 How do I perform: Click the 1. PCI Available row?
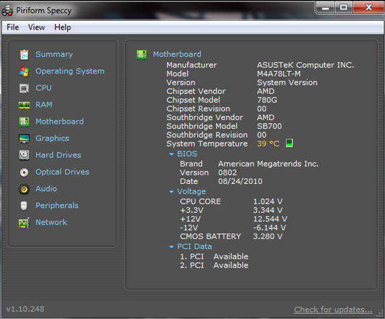pyautogui.click(x=214, y=257)
